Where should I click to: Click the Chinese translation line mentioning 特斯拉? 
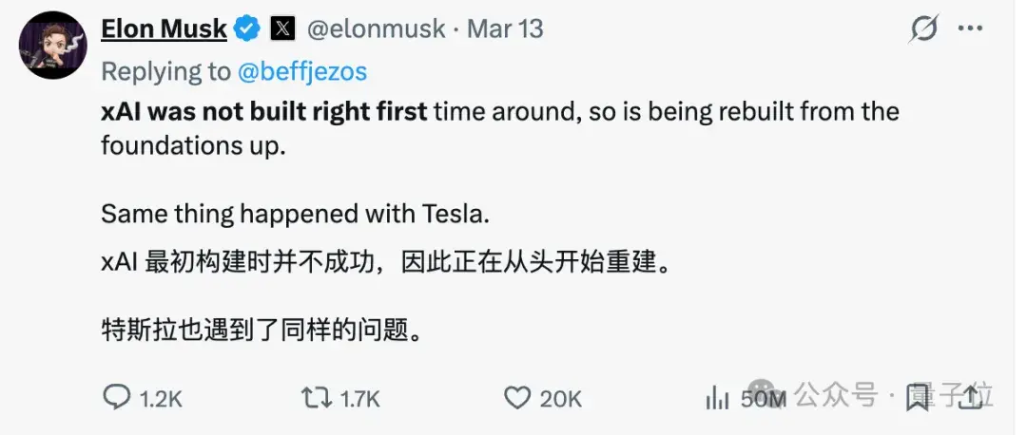click(261, 330)
